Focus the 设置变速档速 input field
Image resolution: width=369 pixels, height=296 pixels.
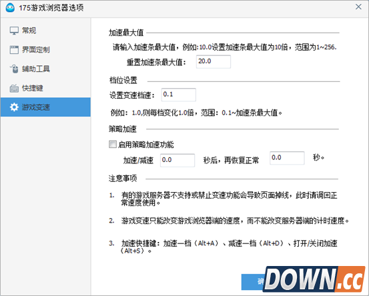(x=179, y=95)
